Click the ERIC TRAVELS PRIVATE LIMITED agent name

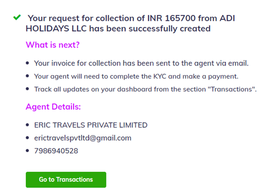(91, 125)
